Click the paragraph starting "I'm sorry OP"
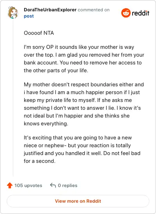The image size is (156, 214). (x=84, y=59)
